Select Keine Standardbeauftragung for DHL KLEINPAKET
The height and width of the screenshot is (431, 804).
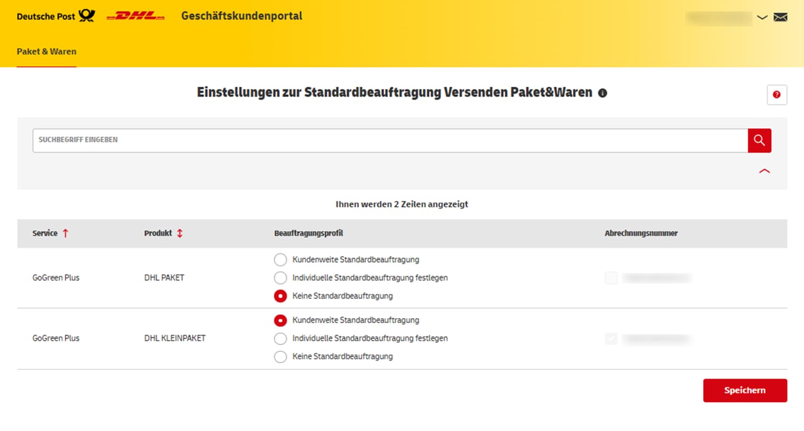[280, 357]
